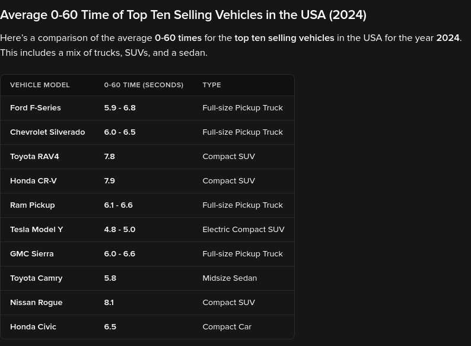The width and height of the screenshot is (471, 346).
Task: Click the Chevrolet Silverado model cell
Action: click(47, 132)
